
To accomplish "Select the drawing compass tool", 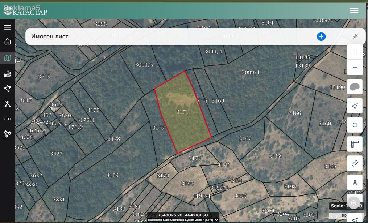I will coord(355,182).
